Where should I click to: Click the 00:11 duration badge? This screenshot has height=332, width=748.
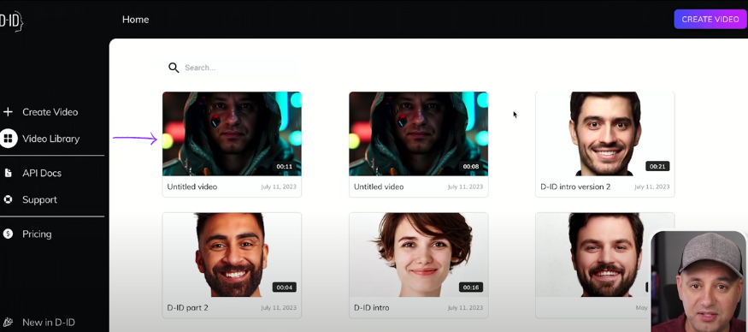click(x=285, y=166)
